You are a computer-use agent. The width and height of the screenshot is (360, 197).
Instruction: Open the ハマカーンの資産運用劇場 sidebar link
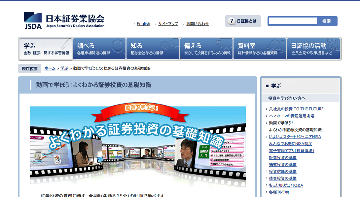coord(292,116)
